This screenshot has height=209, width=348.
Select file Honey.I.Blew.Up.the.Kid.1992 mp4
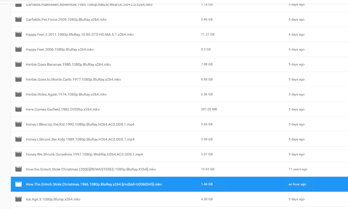(x=80, y=124)
